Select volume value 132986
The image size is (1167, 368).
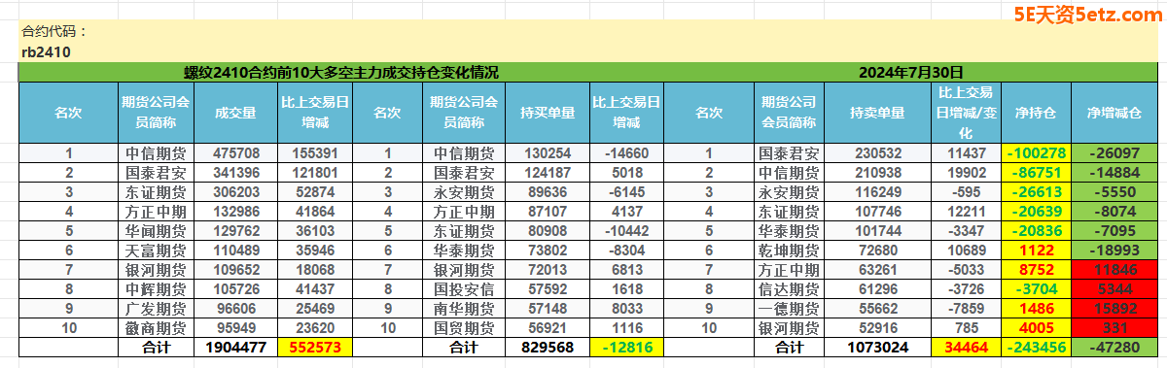(x=236, y=211)
